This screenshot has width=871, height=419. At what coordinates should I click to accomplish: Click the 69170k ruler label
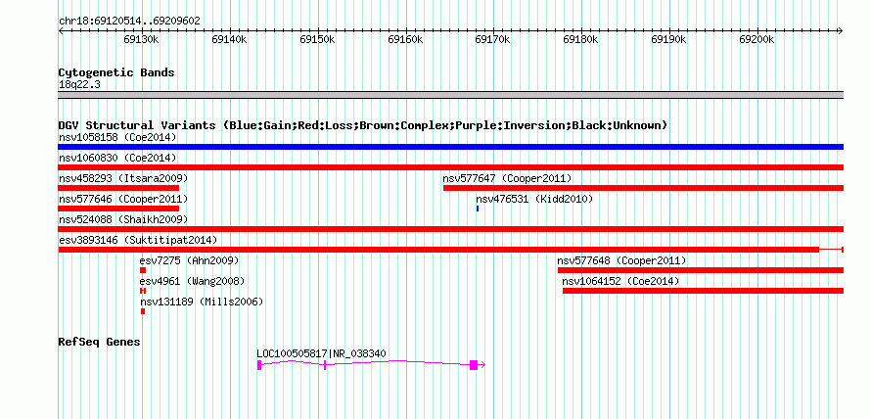(493, 40)
